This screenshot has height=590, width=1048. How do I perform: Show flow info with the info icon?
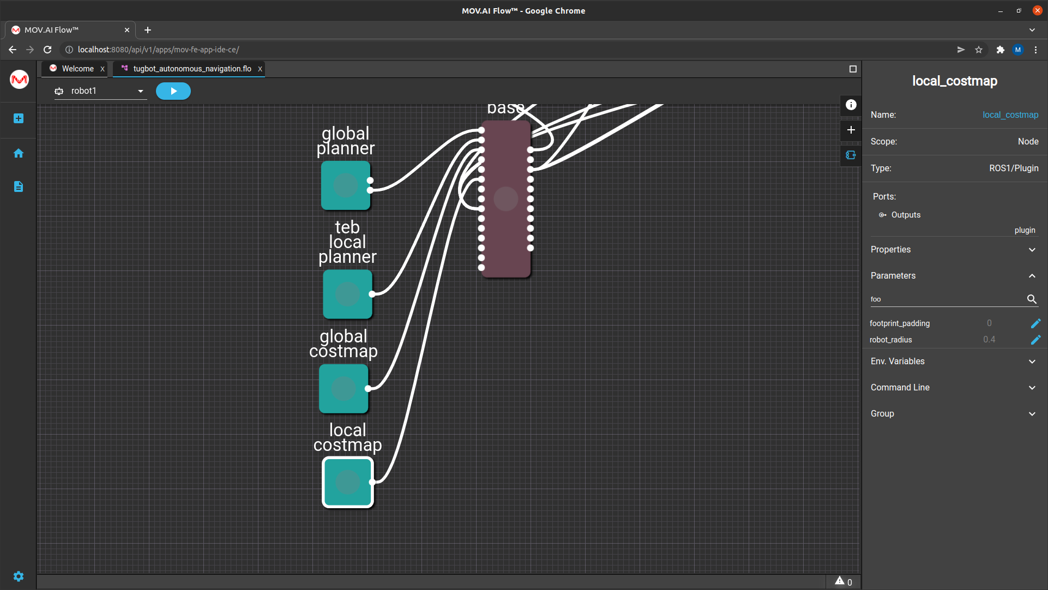point(851,105)
